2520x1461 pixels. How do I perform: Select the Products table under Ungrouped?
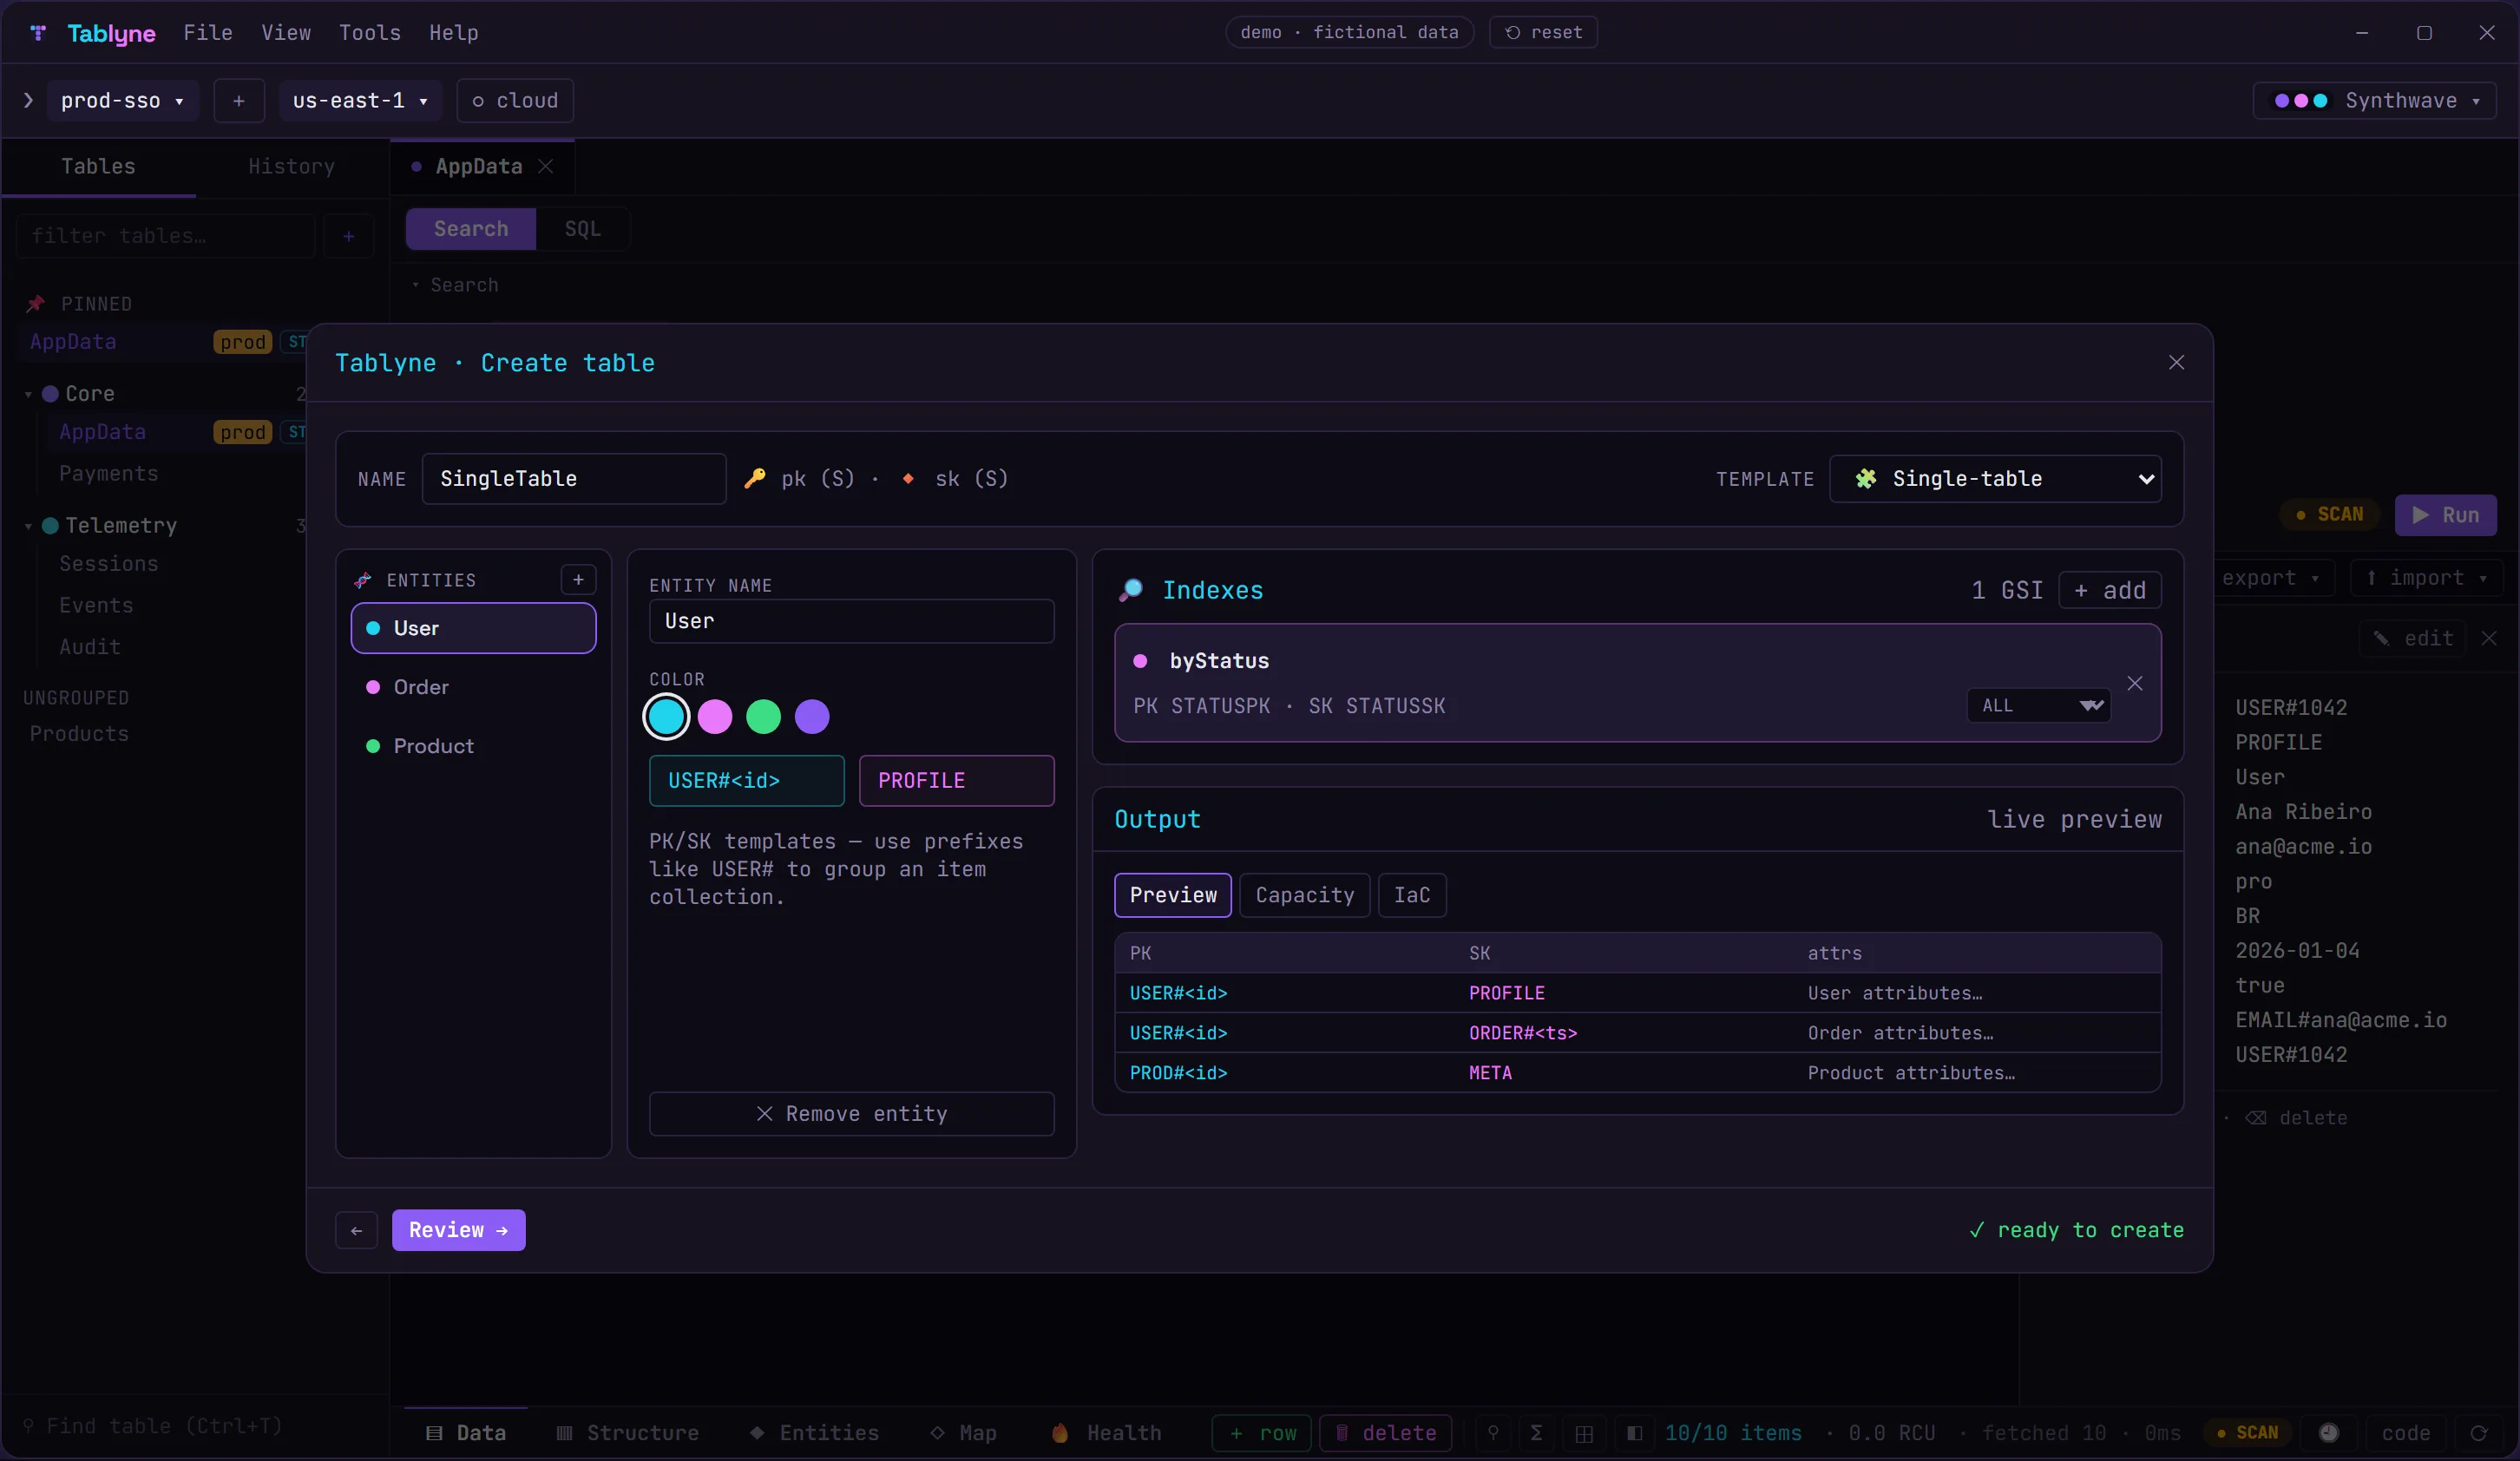[x=80, y=734]
